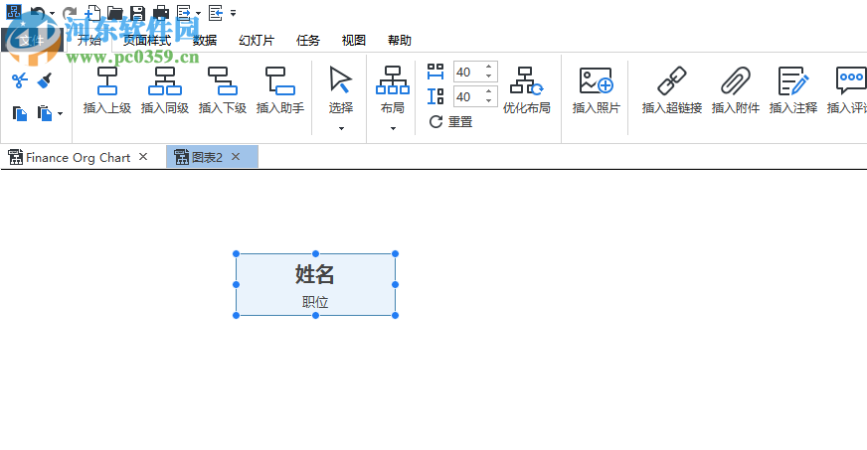Create a new document via page icon
The width and height of the screenshot is (867, 450).
(x=92, y=12)
